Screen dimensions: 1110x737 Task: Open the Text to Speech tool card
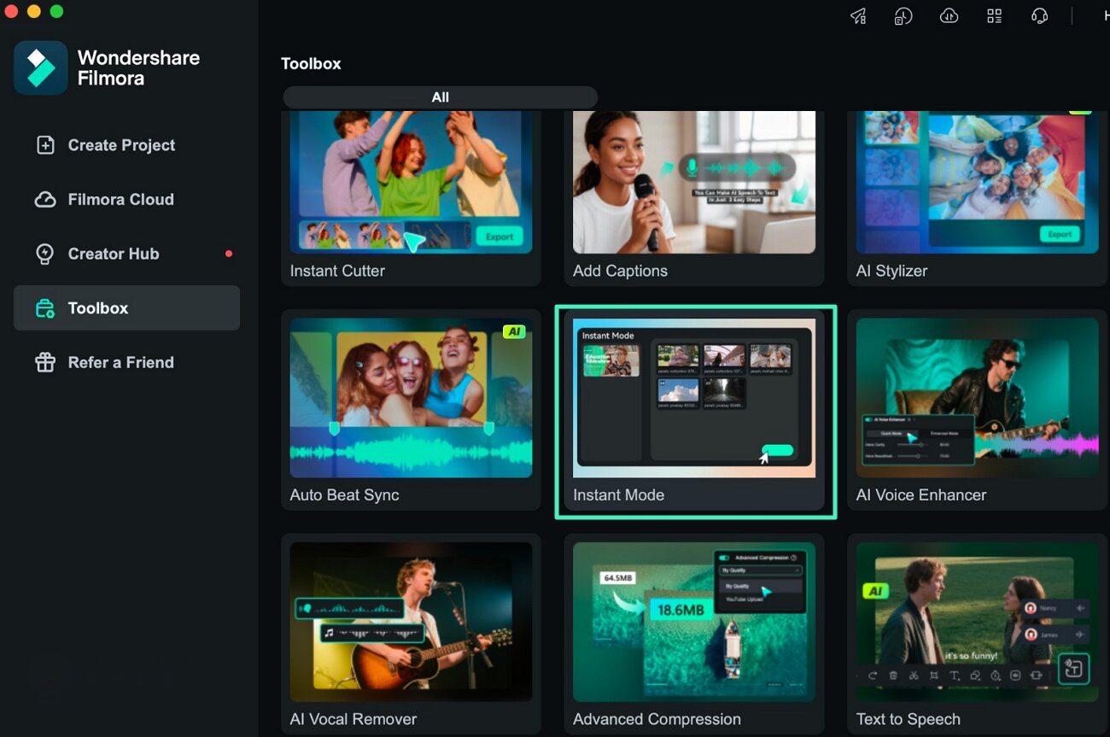pyautogui.click(x=978, y=635)
